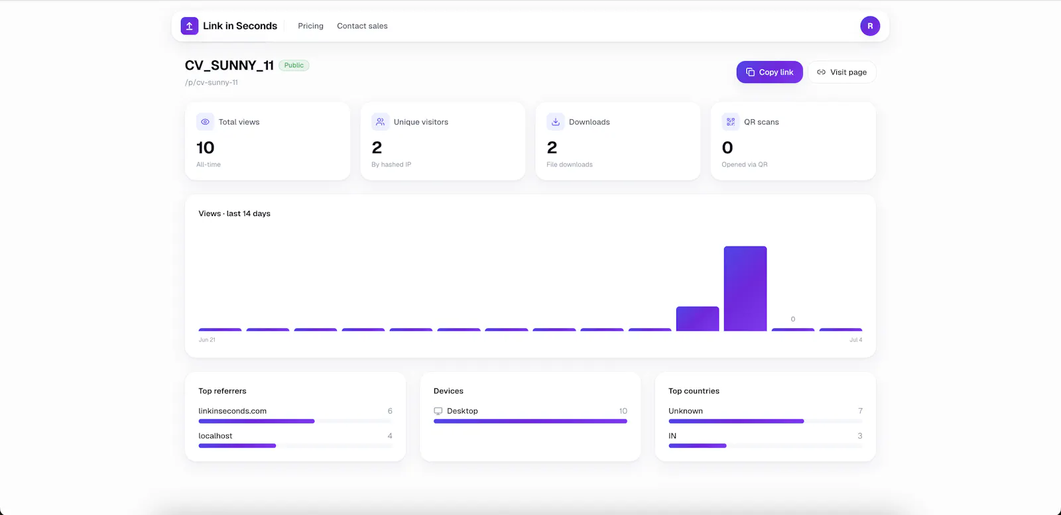Click the 'By hashed IP' caption
The height and width of the screenshot is (515, 1061).
pos(391,164)
